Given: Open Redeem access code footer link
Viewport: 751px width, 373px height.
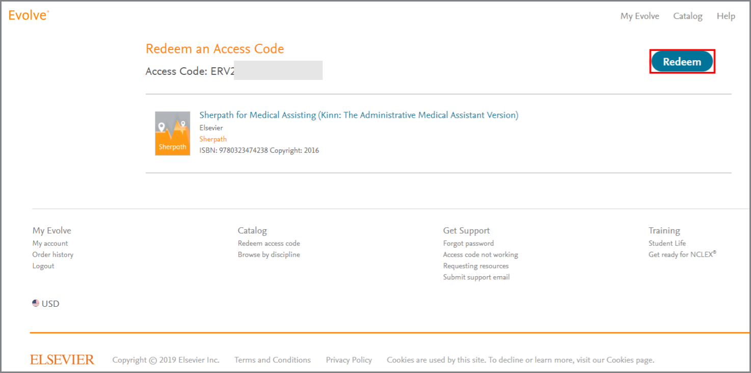Looking at the screenshot, I should 269,244.
